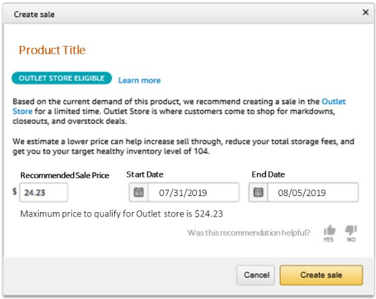Viewport: 376px width, 299px height.
Task: Open the Learn more link
Action: pos(139,80)
